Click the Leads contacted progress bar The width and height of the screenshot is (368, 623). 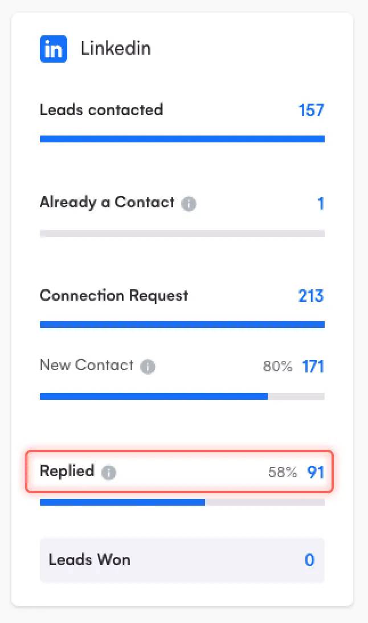(182, 138)
